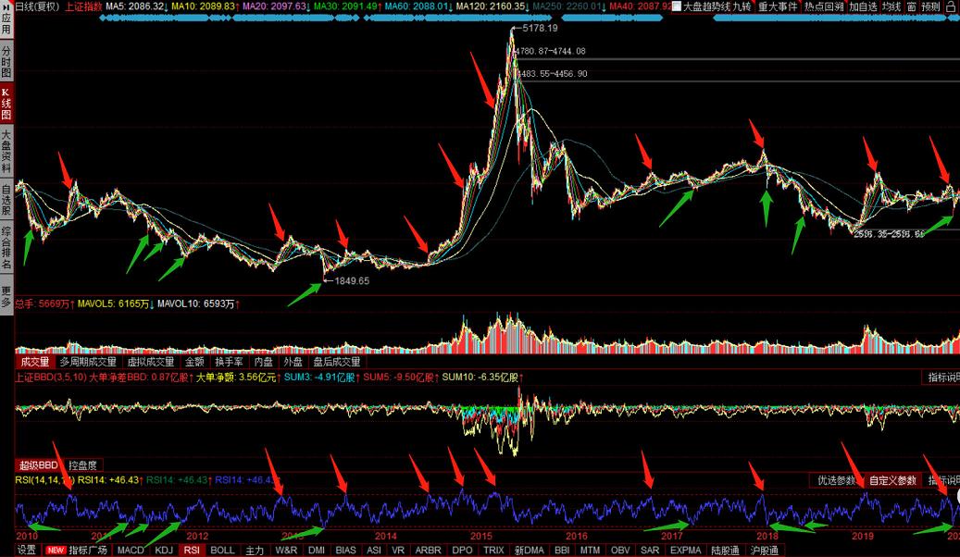960x557 pixels.
Task: Select the ASI indicator tab
Action: (374, 551)
